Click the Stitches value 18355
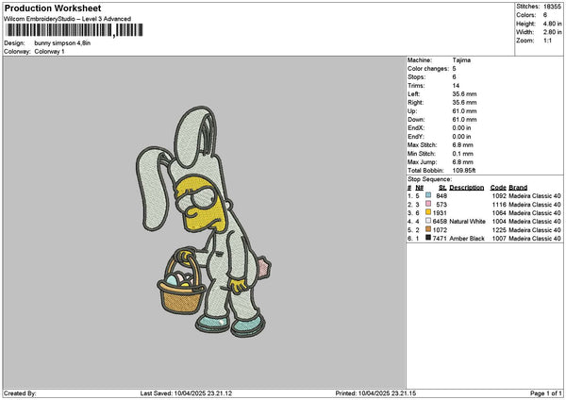 (x=552, y=7)
